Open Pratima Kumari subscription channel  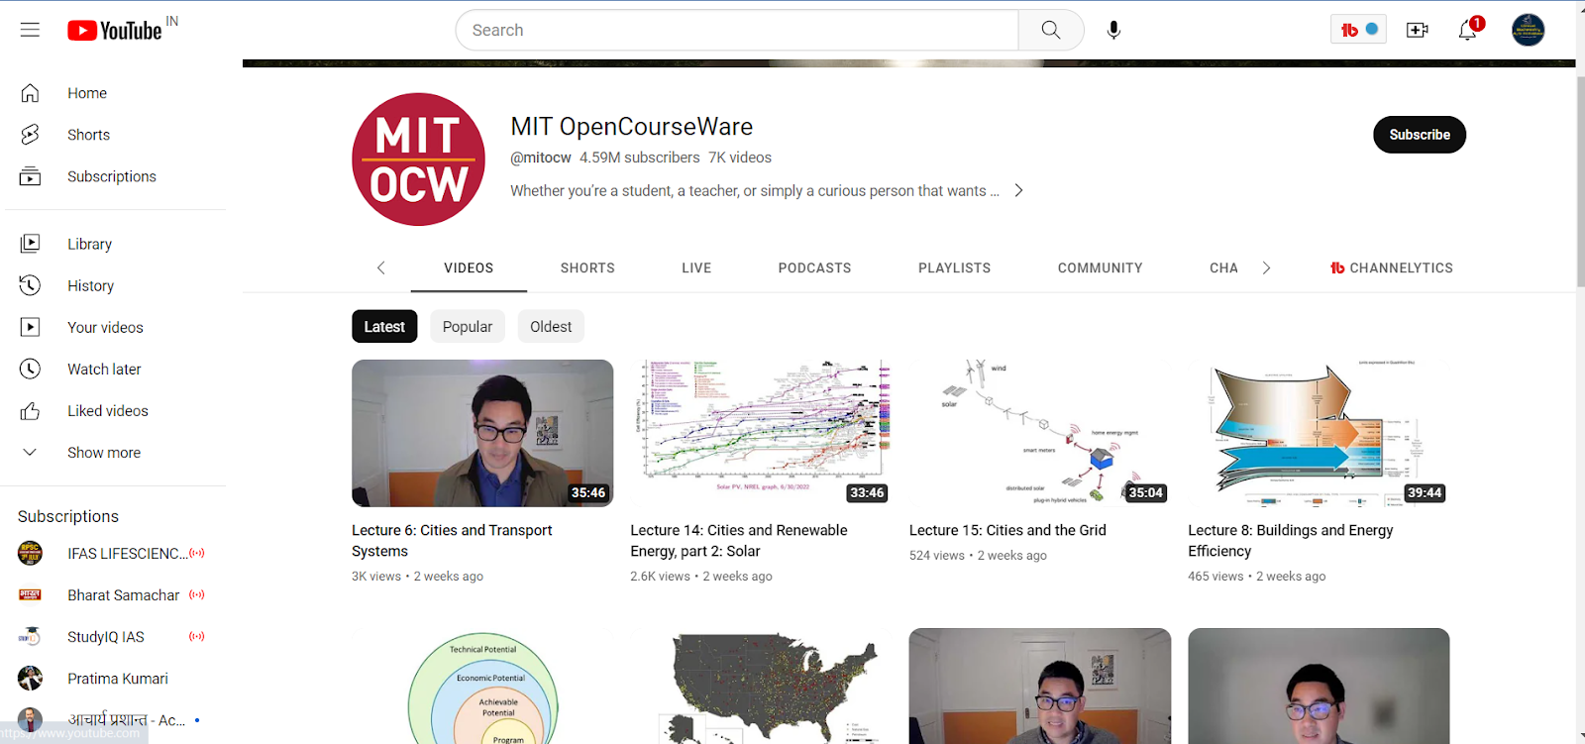point(115,678)
